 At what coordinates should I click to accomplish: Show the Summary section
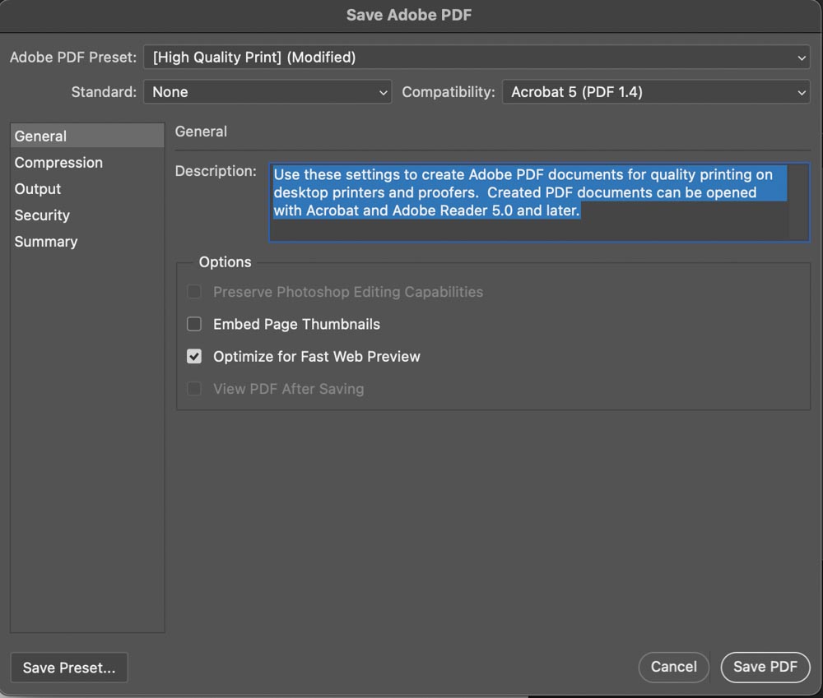point(46,242)
